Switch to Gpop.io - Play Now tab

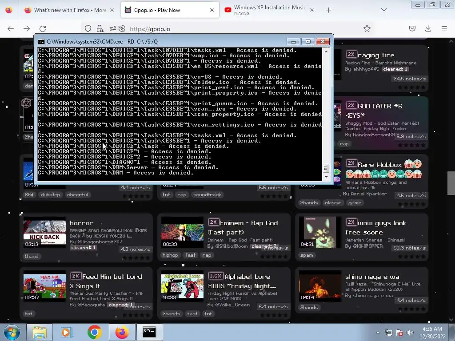click(x=170, y=10)
